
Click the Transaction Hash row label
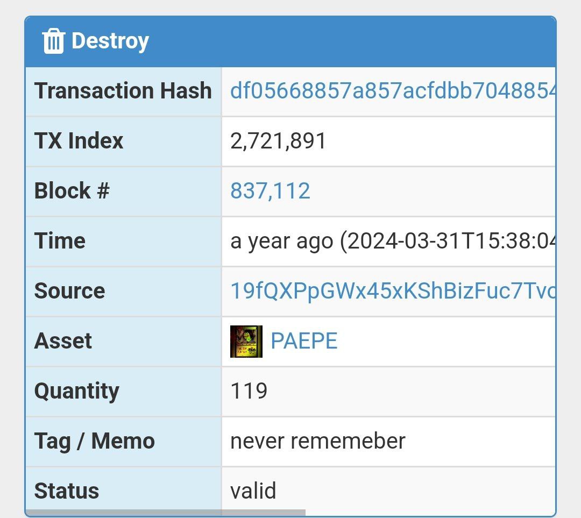123,91
